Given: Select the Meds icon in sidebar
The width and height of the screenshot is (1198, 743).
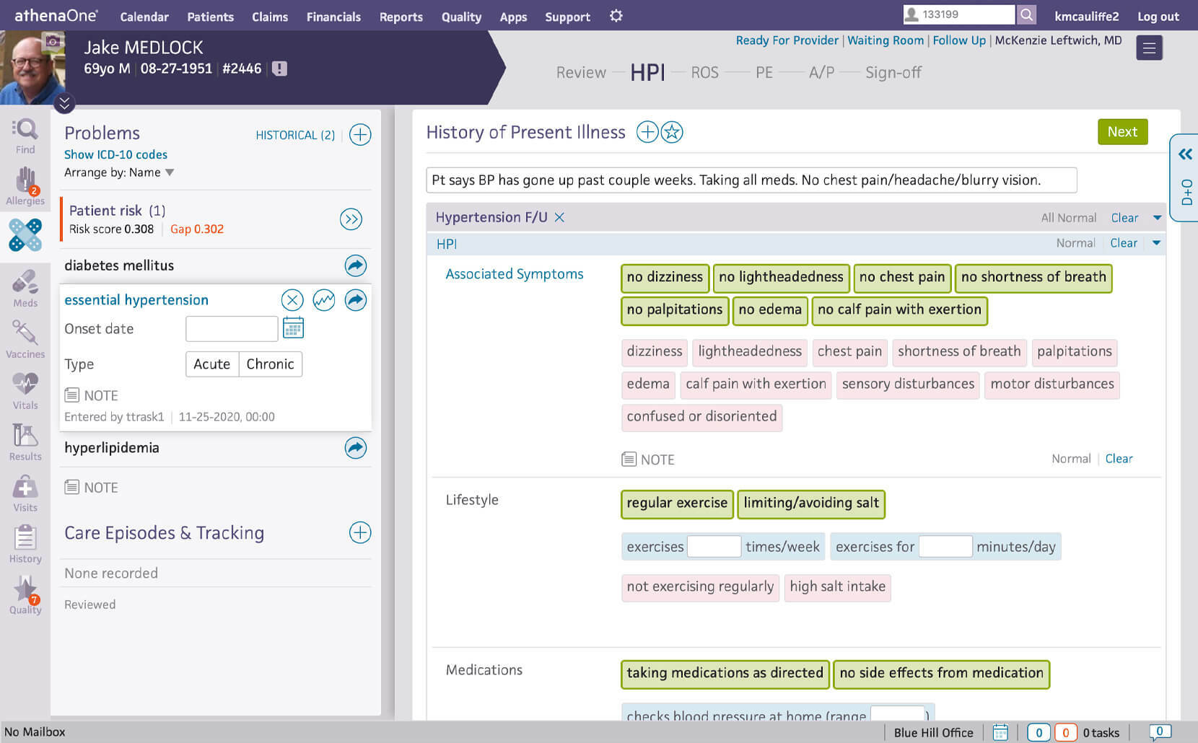Looking at the screenshot, I should point(25,287).
